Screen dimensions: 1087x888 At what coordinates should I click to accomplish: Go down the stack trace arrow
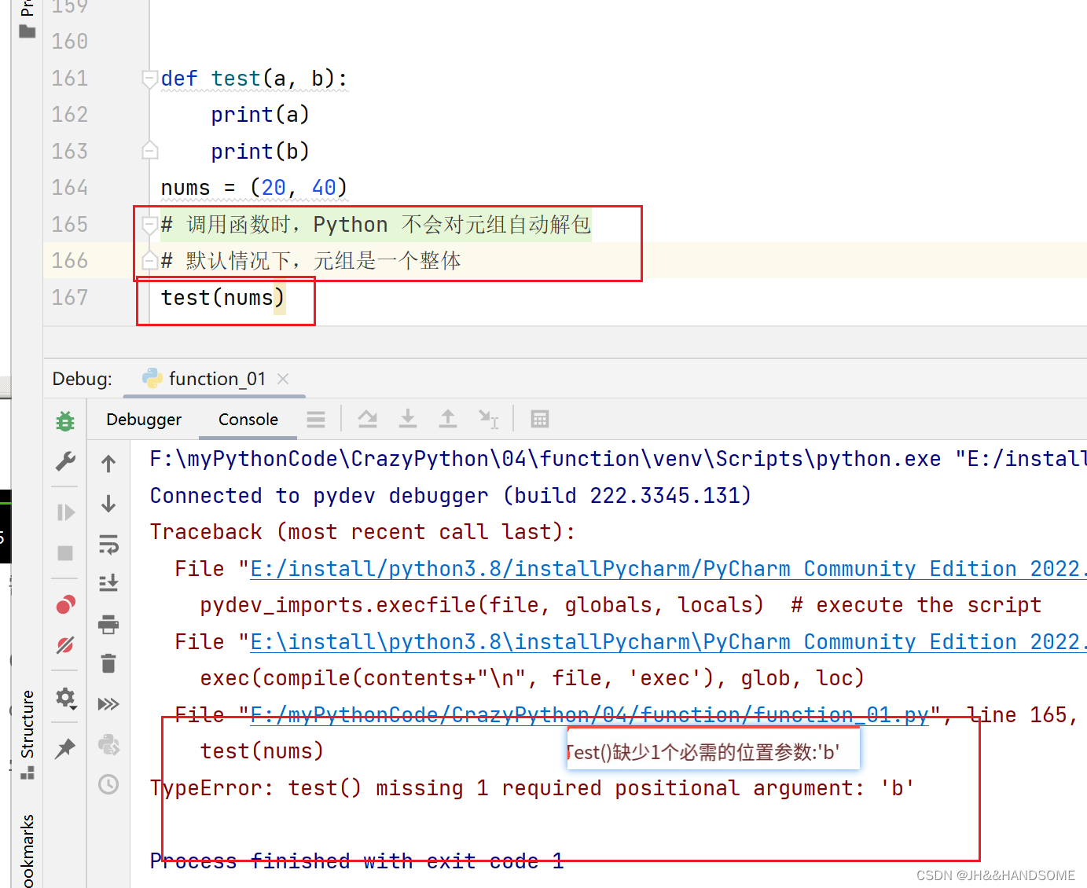point(108,504)
